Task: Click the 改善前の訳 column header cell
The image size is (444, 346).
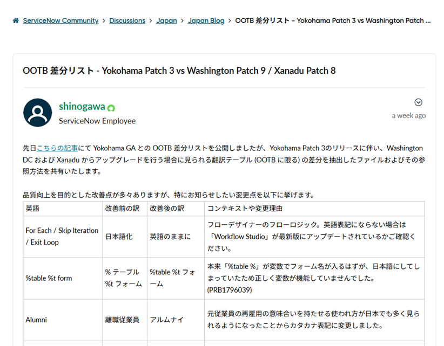Action: [x=125, y=209]
